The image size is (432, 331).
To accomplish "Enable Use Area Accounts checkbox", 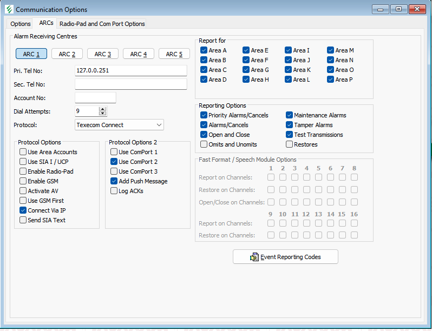I will coord(23,152).
